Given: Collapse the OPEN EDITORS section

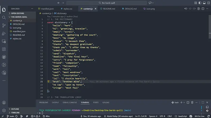Looking at the screenshot, I should pos(17,13).
